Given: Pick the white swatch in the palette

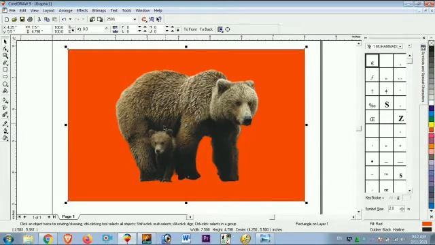Looking at the screenshot, I should 432,102.
